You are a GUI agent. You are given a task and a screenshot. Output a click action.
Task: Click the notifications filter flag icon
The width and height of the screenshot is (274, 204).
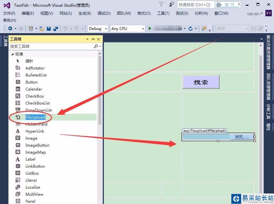coord(162,4)
